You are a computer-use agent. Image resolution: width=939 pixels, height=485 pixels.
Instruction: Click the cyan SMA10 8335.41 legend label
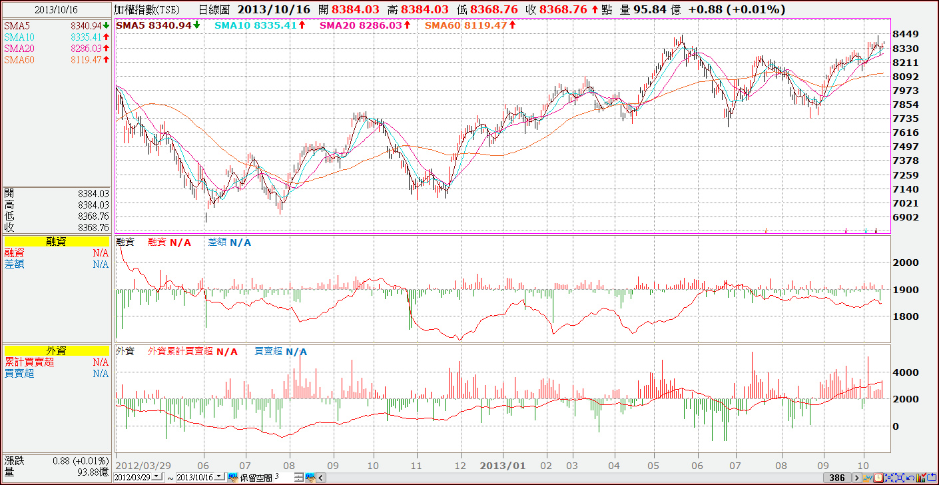(x=260, y=25)
